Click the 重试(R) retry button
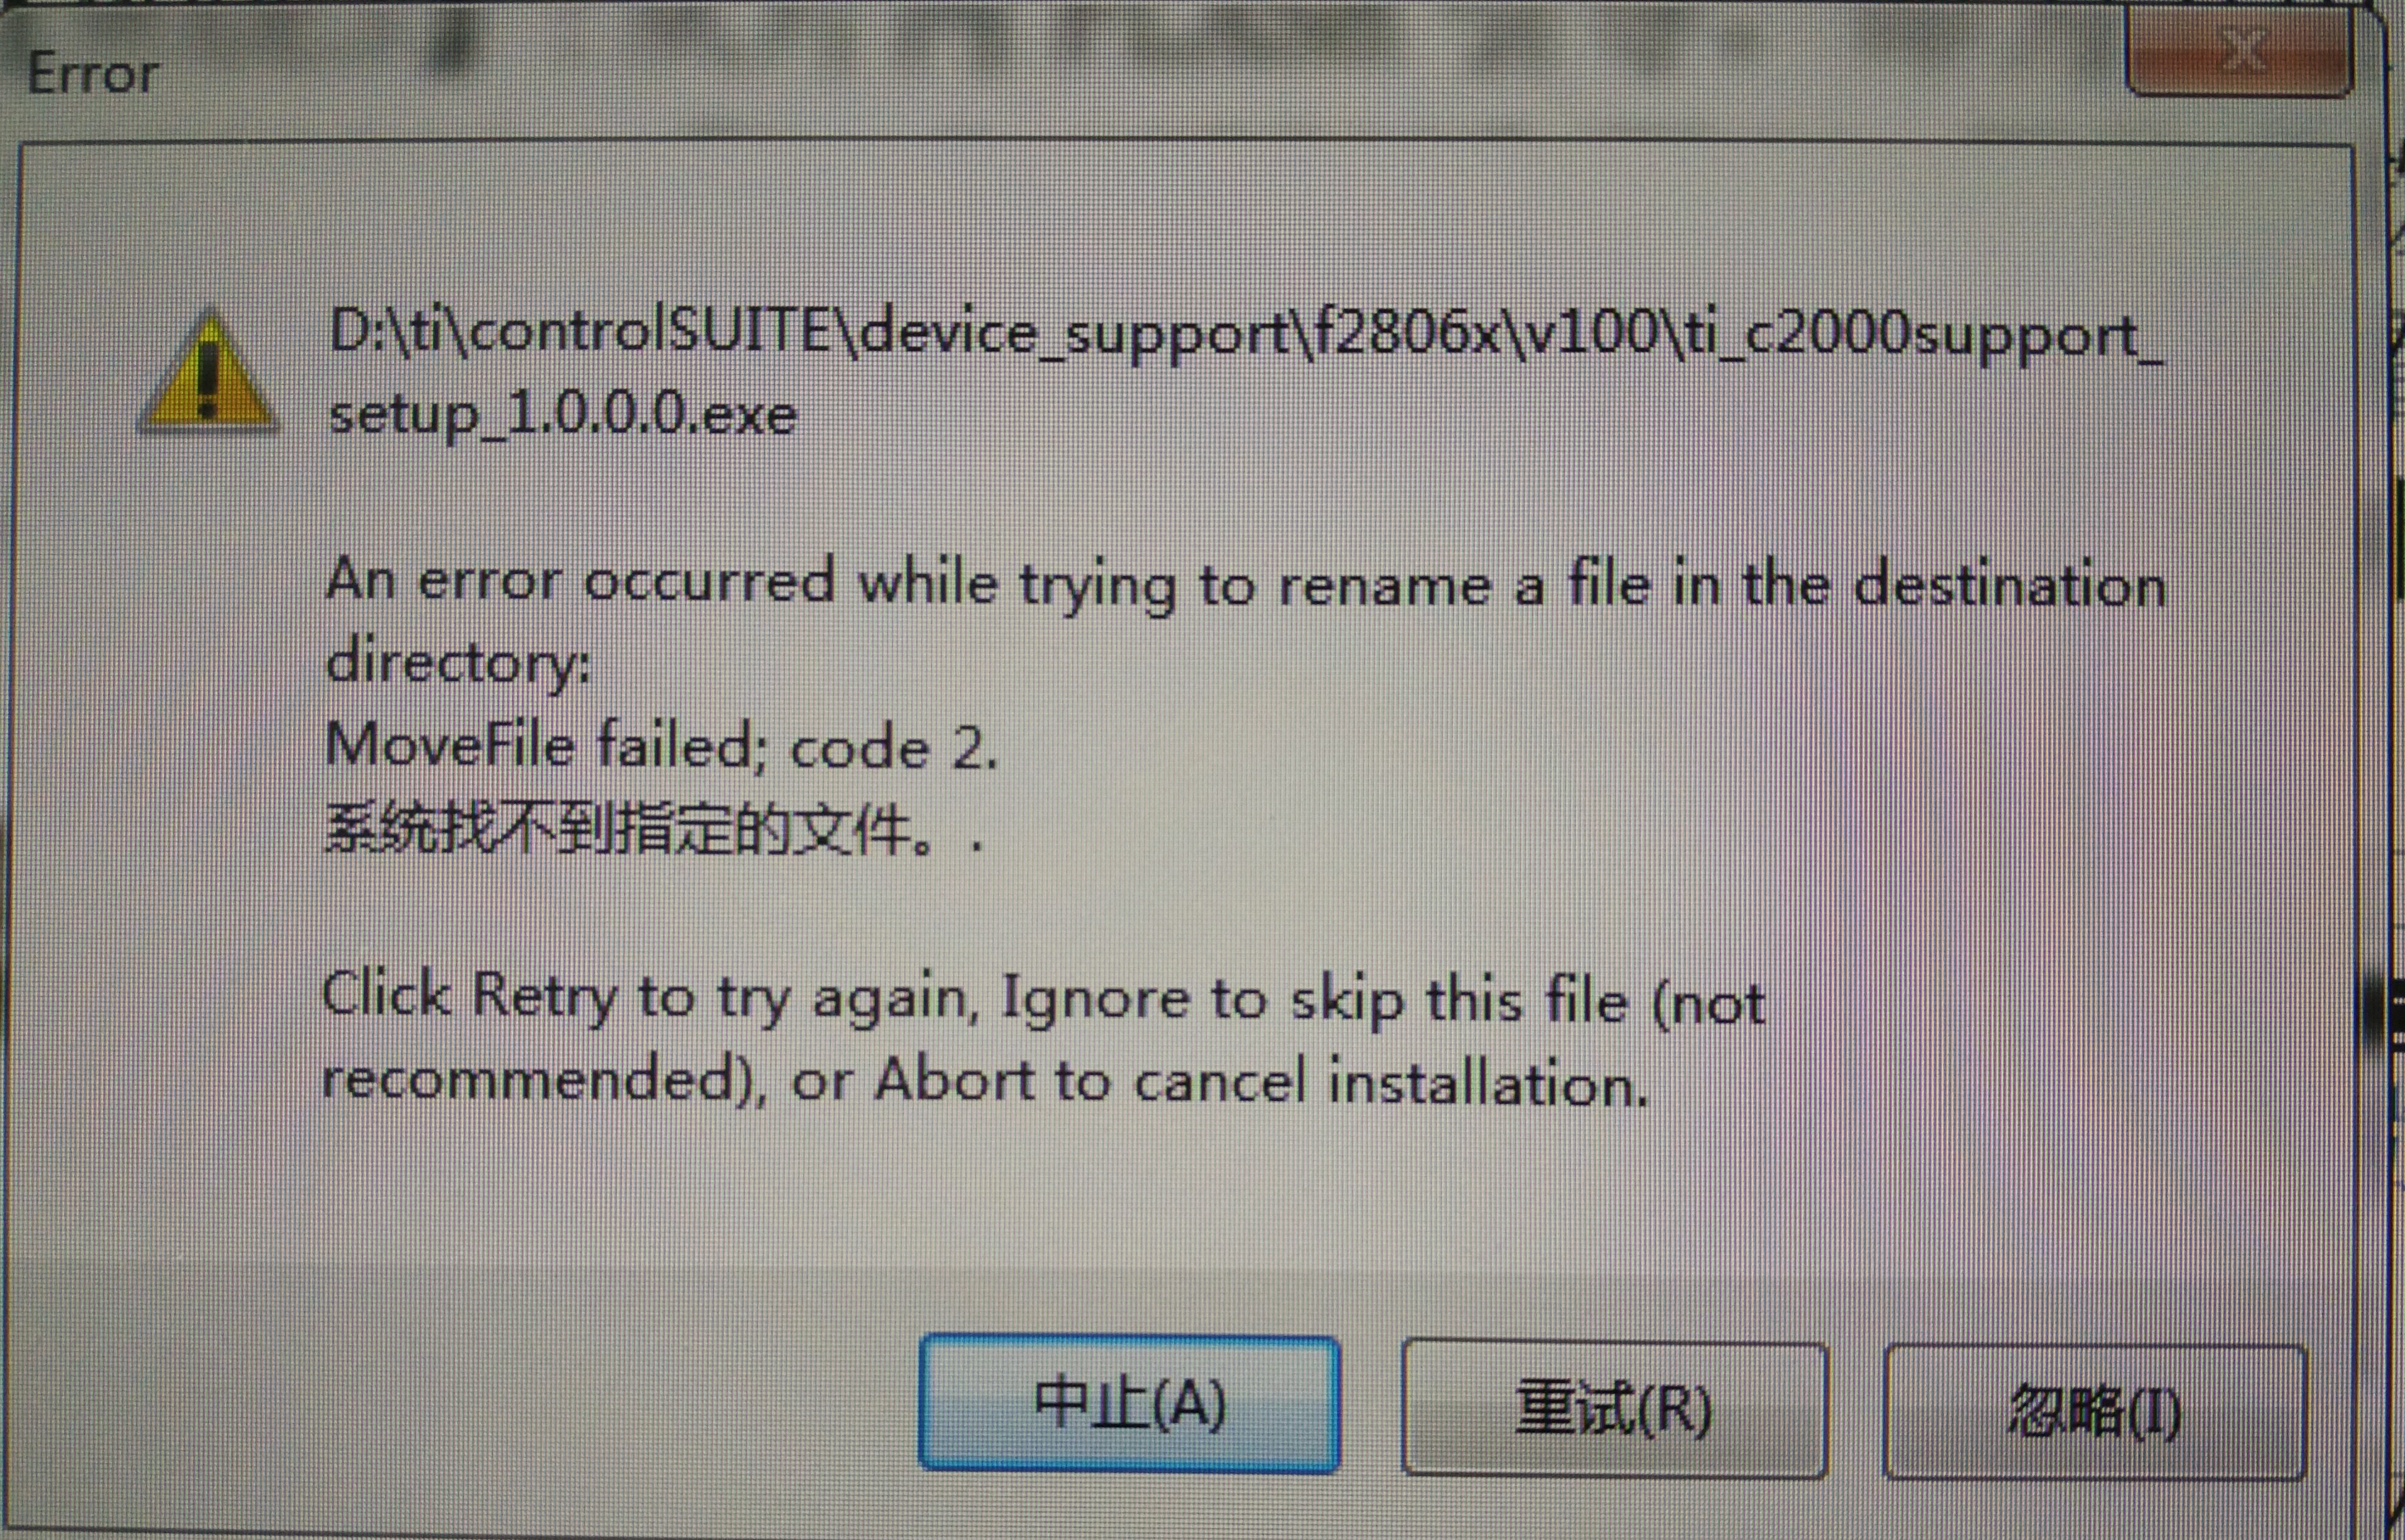 click(x=1614, y=1409)
